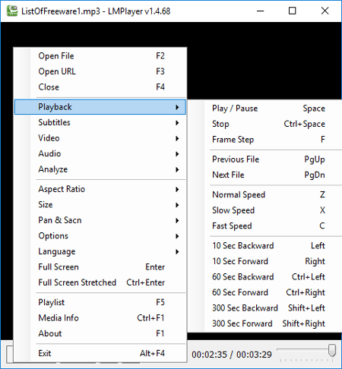Viewport: 342px width, 369px height.
Task: Open the Playlist menu entry
Action: pyautogui.click(x=100, y=302)
